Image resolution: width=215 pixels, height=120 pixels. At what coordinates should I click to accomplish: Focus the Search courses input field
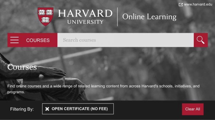click(x=126, y=40)
